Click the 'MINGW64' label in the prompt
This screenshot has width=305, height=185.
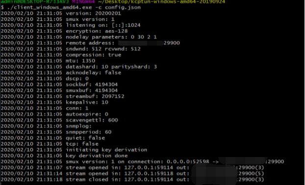tap(83, 2)
